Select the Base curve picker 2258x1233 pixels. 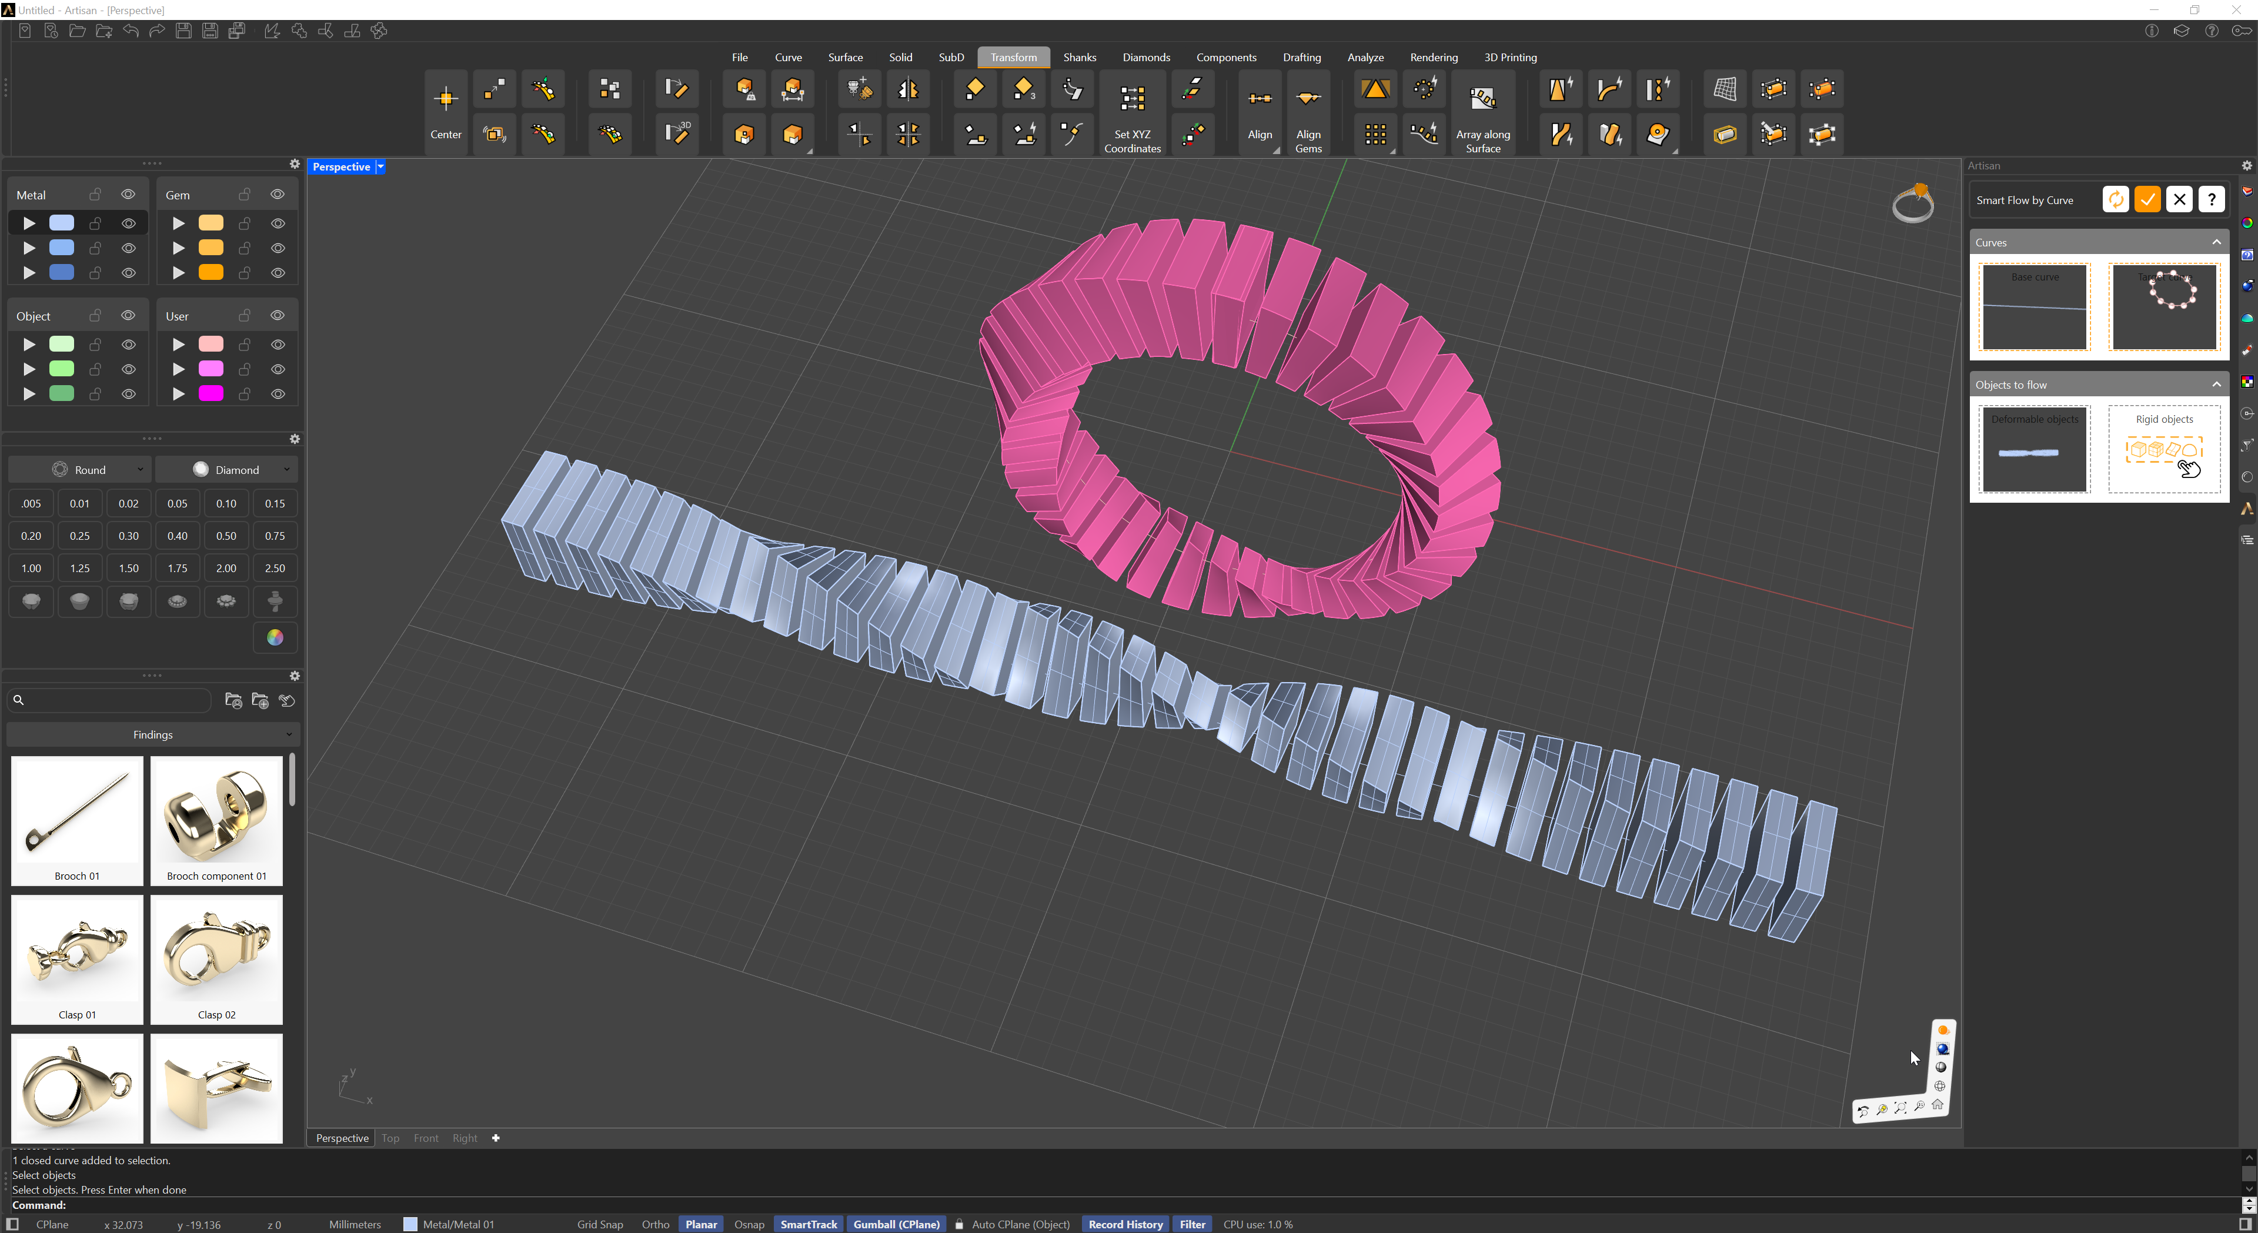click(2035, 307)
